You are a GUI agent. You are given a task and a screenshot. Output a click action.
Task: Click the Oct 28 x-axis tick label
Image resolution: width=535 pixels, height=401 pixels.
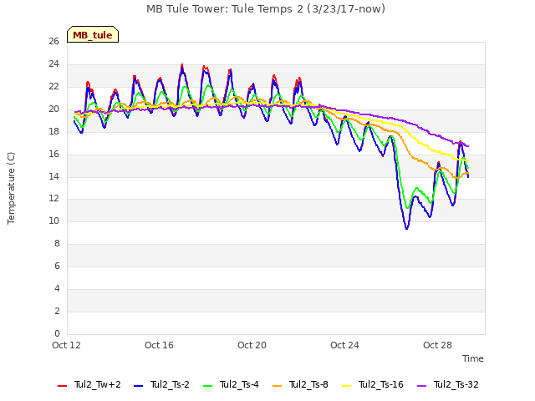click(437, 345)
